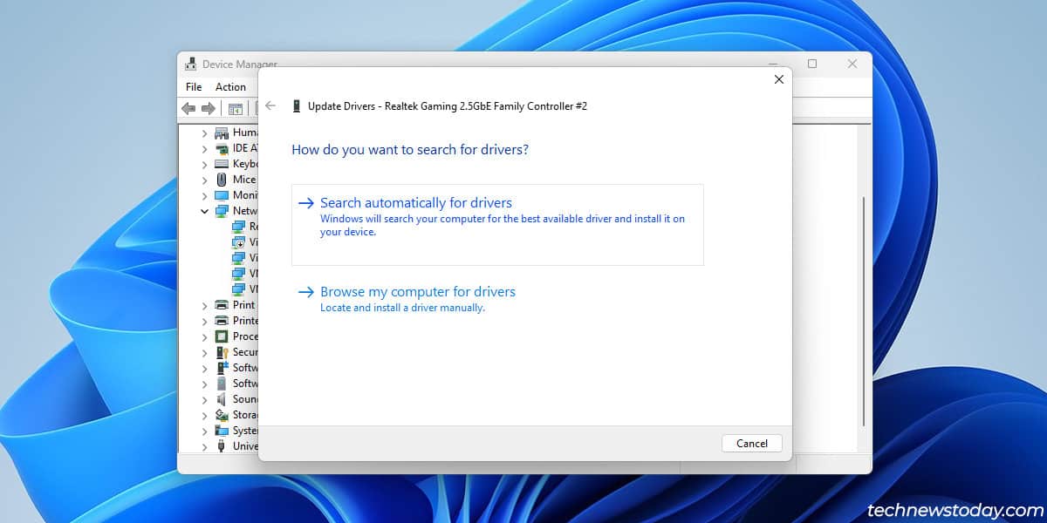This screenshot has height=523, width=1047.
Task: Click the Universal Serial Bus plug icon
Action: tap(222, 446)
